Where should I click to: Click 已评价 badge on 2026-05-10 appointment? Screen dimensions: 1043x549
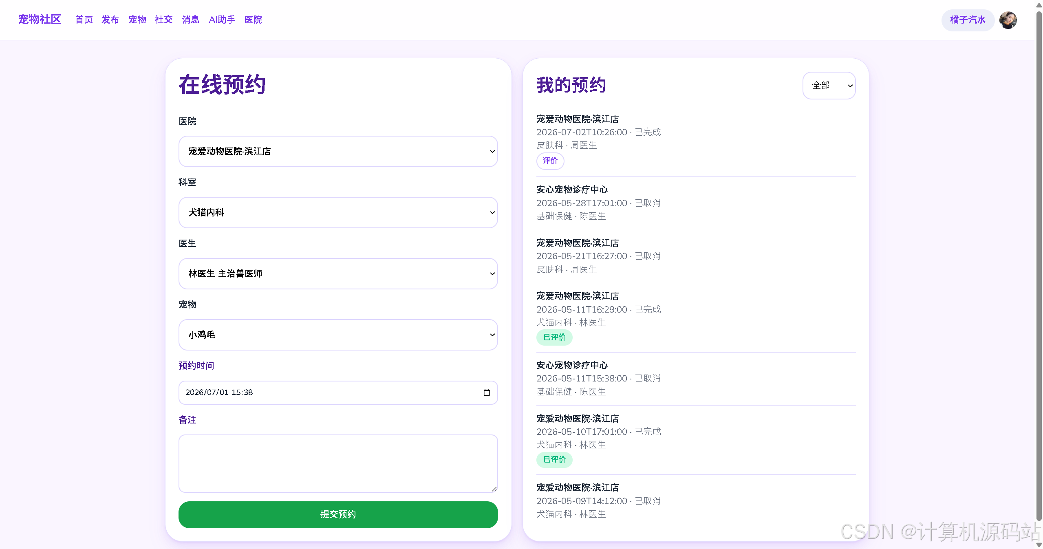[554, 459]
